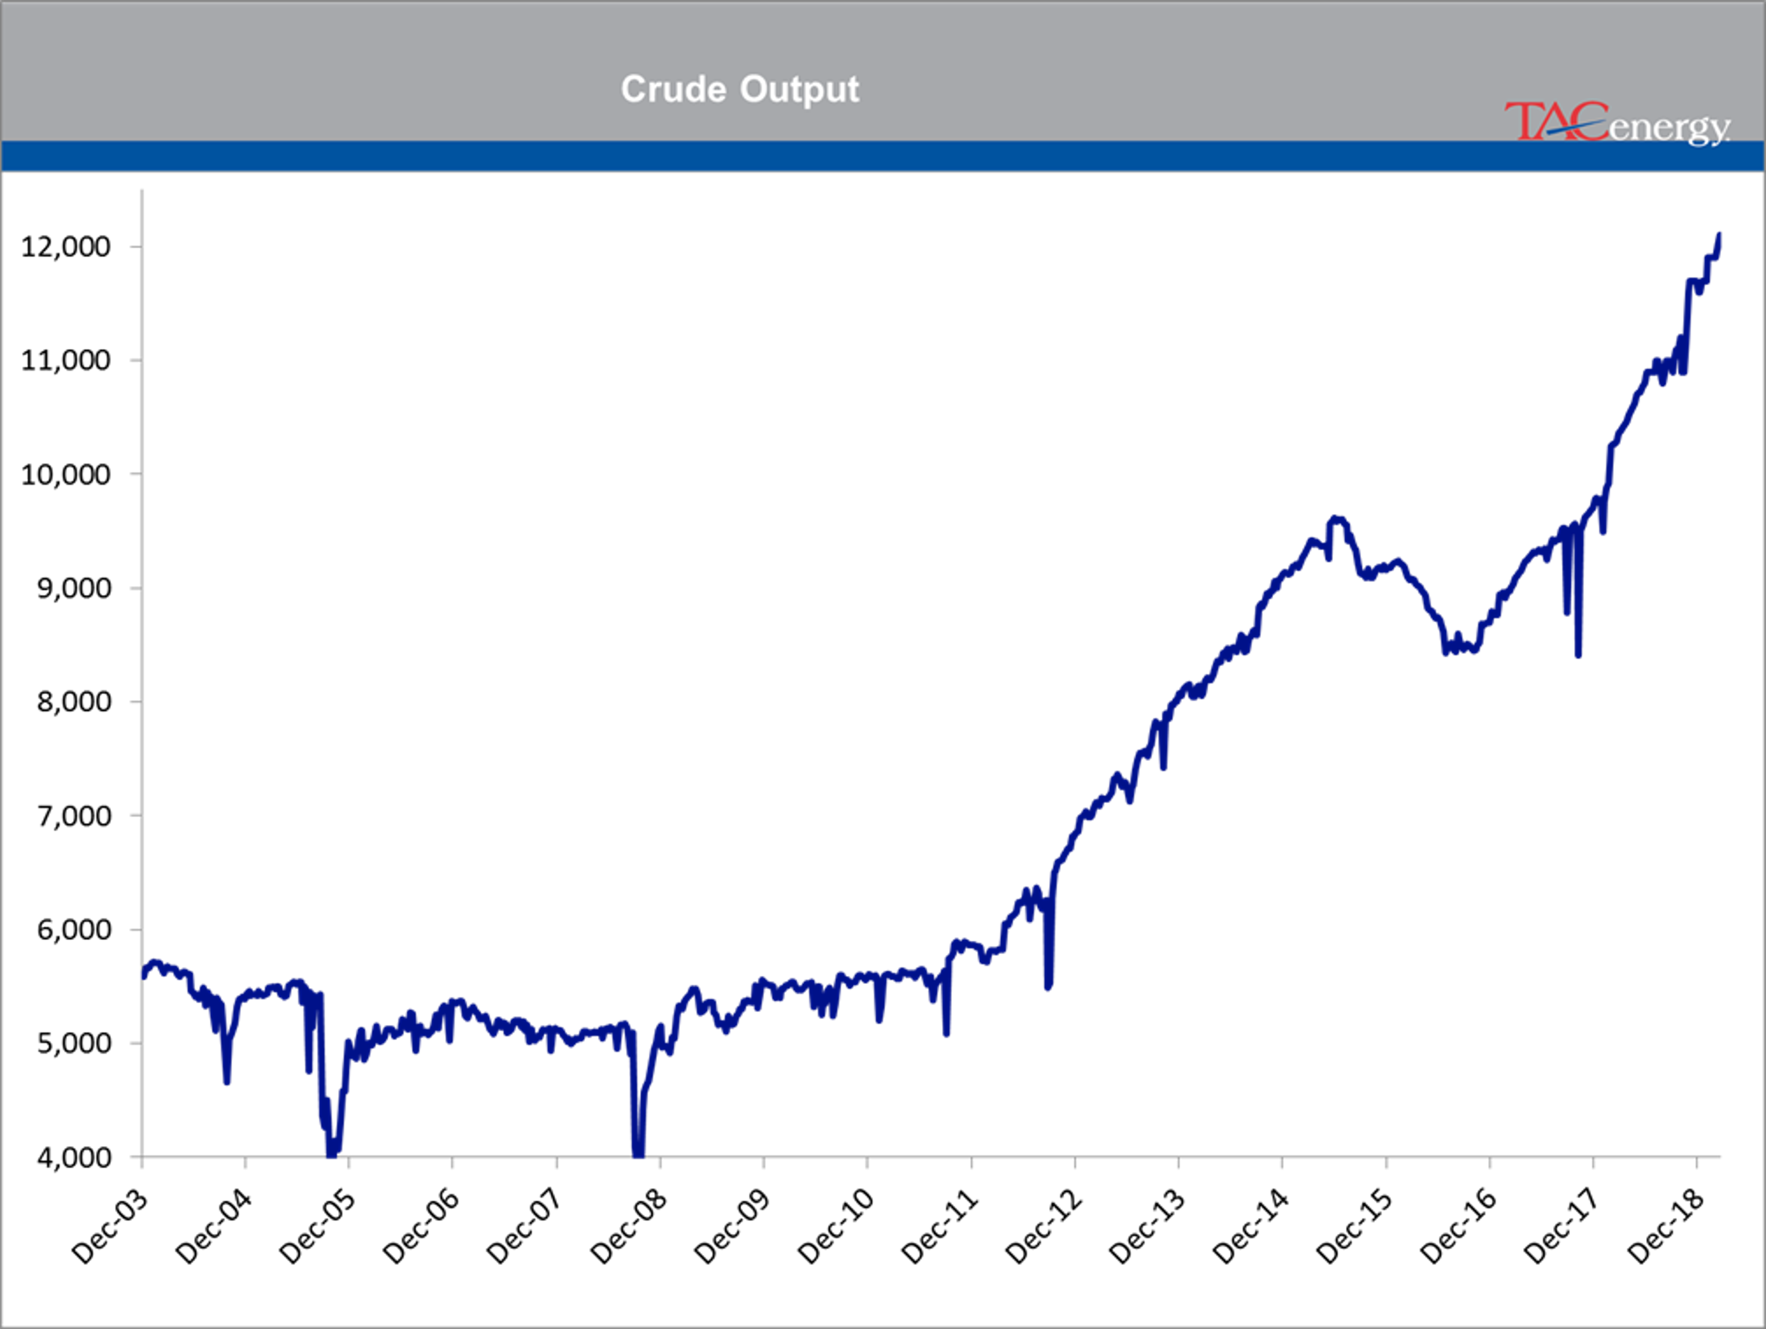Select the 9,000 y-axis label
This screenshot has height=1329, width=1766.
74,588
